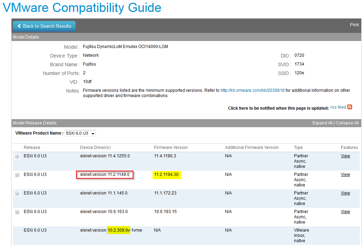Open the kb.vmware.com/kb/2030818 link
The height and width of the screenshot is (246, 363).
[252, 90]
